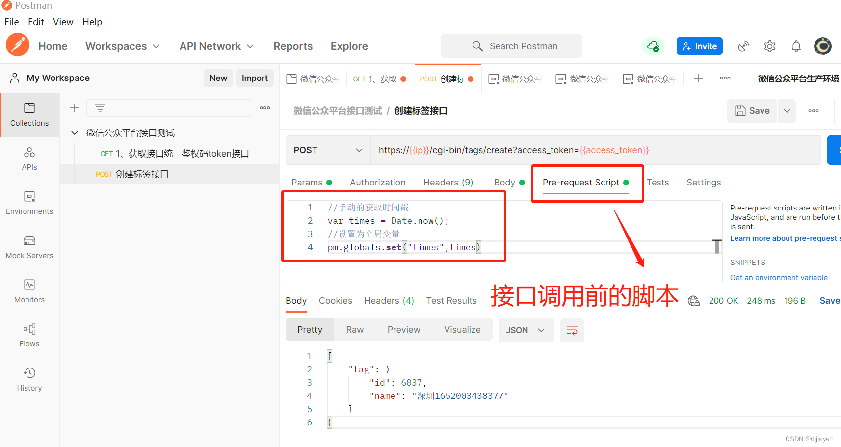Open the View menu
This screenshot has height=447, width=841.
click(63, 22)
